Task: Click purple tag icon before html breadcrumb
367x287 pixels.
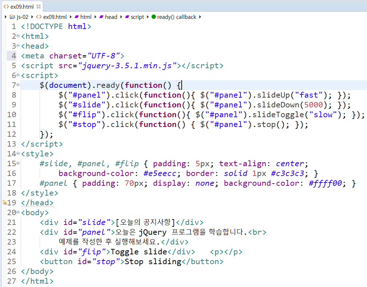Action: pyautogui.click(x=77, y=17)
